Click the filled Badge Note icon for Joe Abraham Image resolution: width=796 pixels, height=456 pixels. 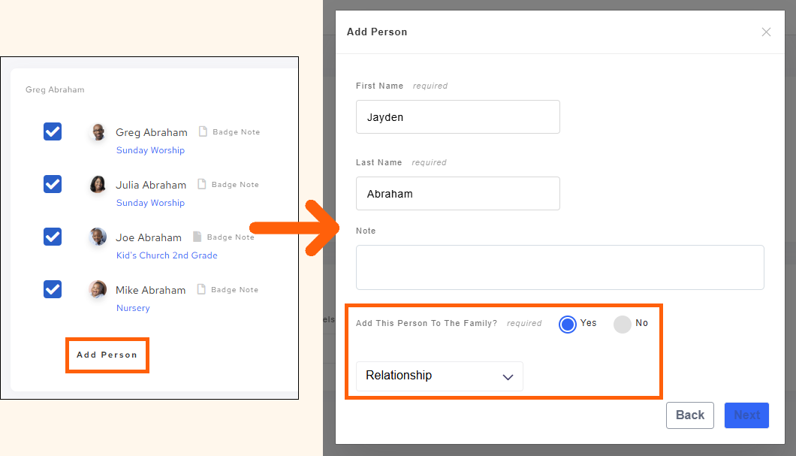coord(196,237)
